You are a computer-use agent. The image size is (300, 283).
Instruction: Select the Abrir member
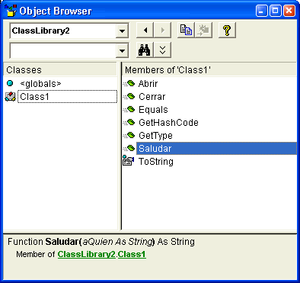tap(148, 84)
